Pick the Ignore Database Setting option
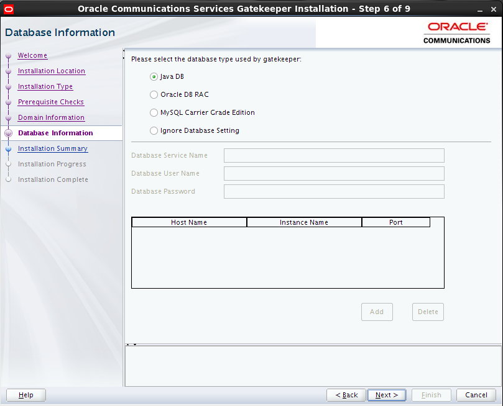This screenshot has width=503, height=406. coord(154,130)
